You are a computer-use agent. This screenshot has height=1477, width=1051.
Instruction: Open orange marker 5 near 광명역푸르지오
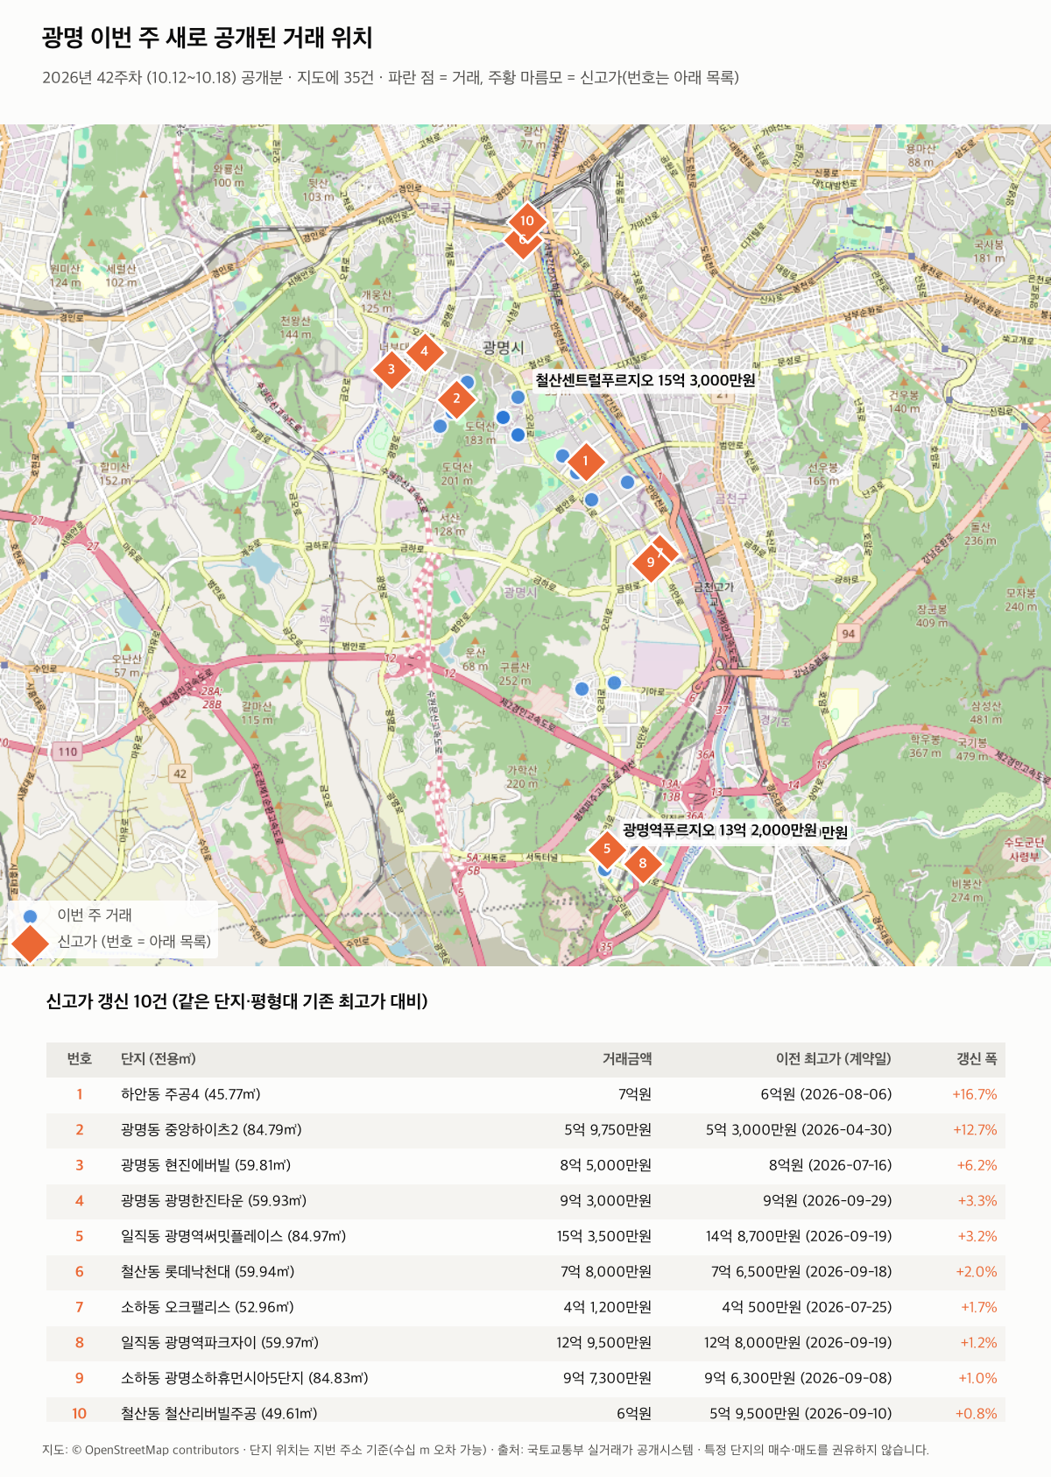(606, 848)
